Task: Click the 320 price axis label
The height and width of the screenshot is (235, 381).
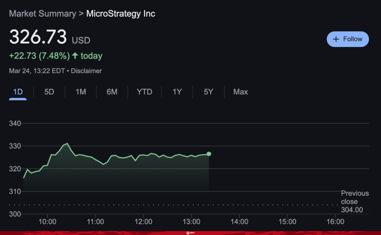Action: [x=15, y=169]
